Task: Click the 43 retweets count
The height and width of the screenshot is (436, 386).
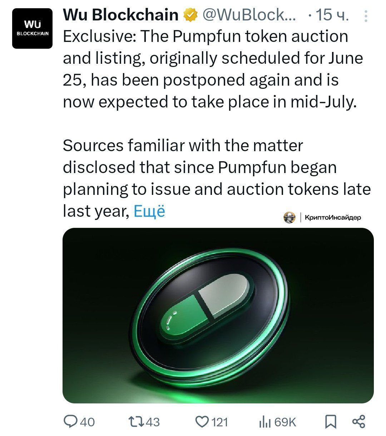Action: 153,422
